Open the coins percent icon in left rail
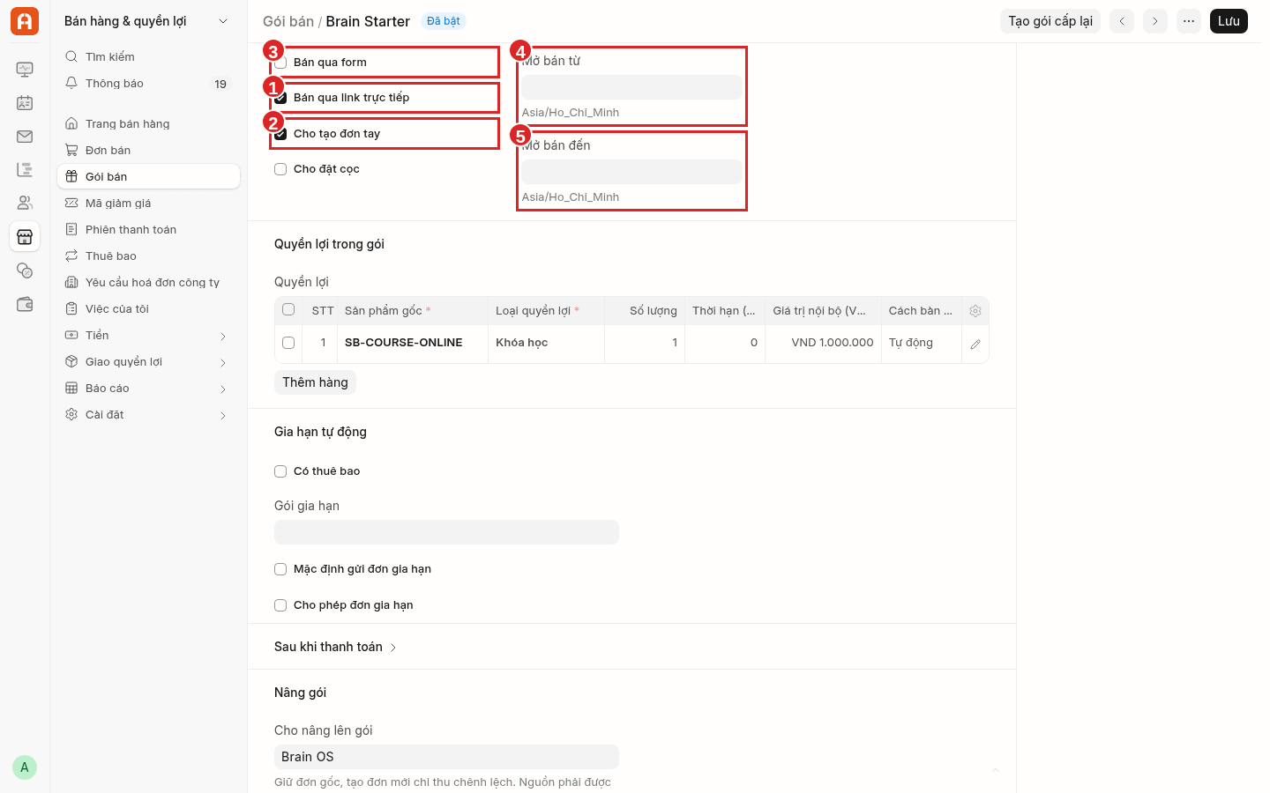 point(25,271)
